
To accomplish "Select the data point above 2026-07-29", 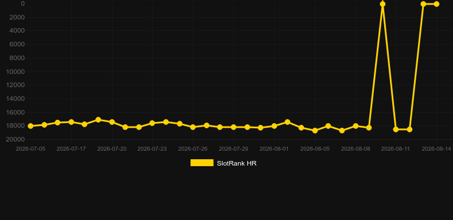I will click(233, 127).
